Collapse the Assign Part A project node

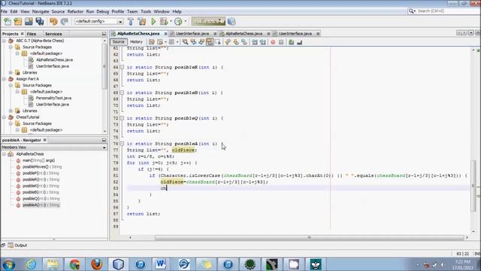point(5,79)
